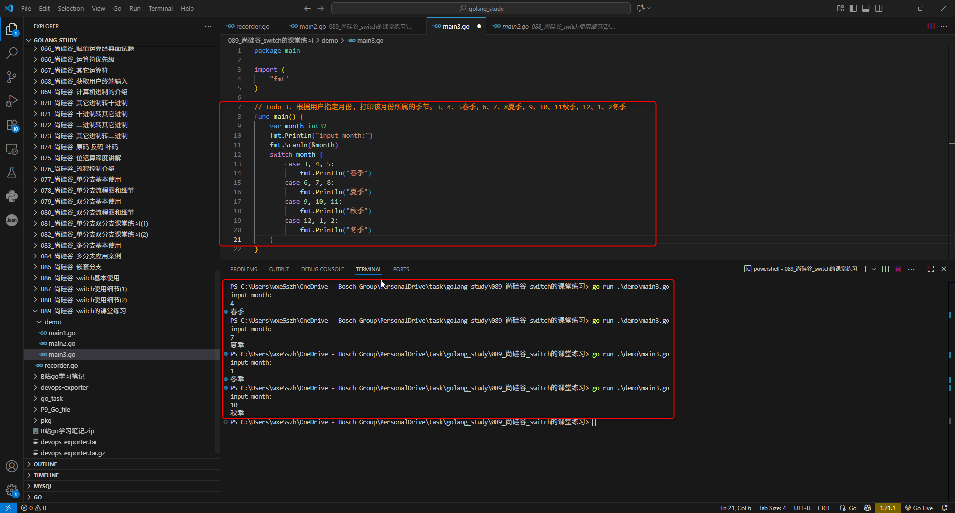
Task: Open the new terminal launch profile dropdown
Action: [874, 269]
